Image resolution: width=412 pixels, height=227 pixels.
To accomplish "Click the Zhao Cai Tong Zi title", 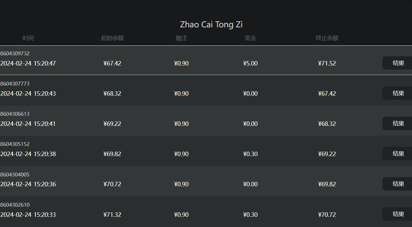I will (211, 24).
